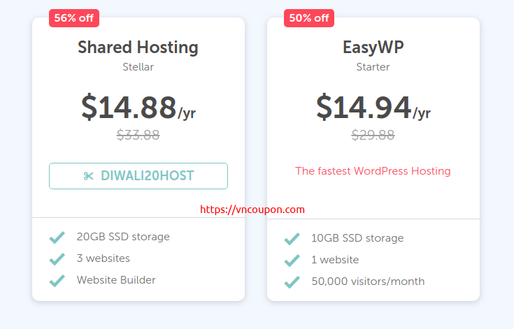Open the EasyWP heading
514x329 pixels.
point(373,47)
